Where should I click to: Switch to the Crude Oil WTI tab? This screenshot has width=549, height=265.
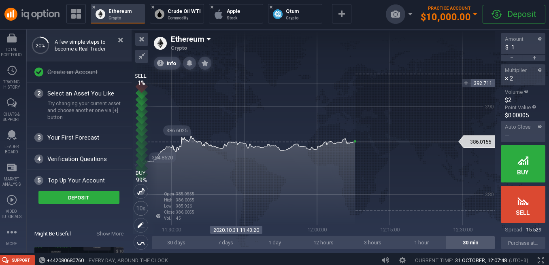[177, 14]
